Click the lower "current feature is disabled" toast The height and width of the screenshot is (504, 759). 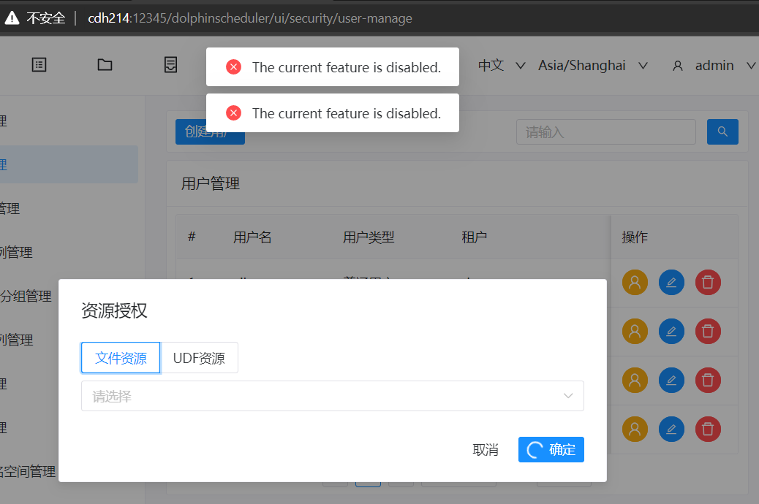click(x=333, y=112)
